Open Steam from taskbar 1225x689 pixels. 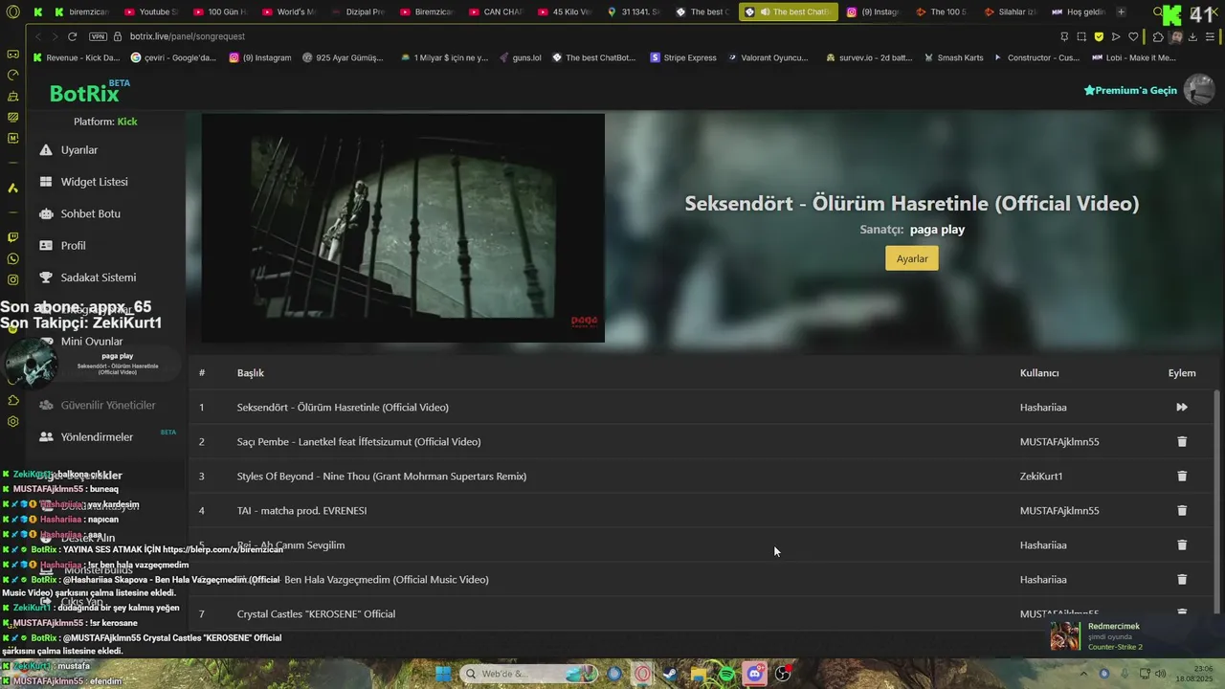click(x=670, y=674)
